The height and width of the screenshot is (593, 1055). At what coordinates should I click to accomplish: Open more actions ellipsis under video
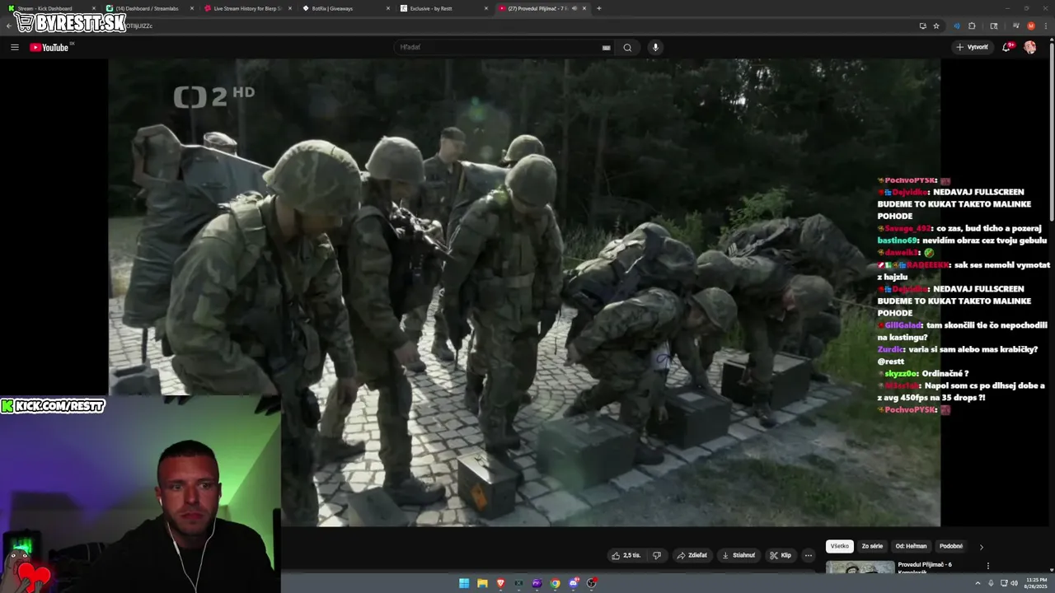click(x=809, y=555)
